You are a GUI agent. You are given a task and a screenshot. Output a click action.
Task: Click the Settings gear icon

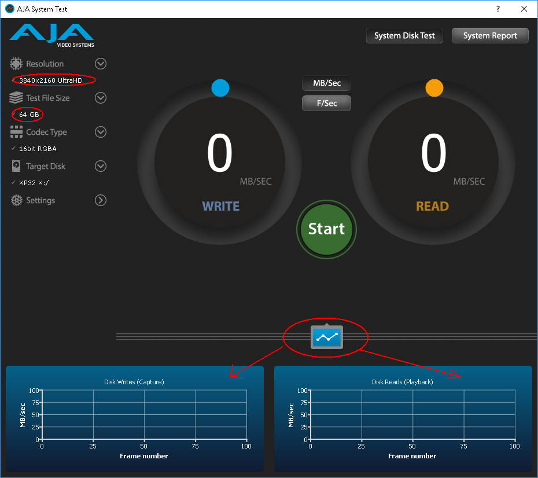pos(16,200)
